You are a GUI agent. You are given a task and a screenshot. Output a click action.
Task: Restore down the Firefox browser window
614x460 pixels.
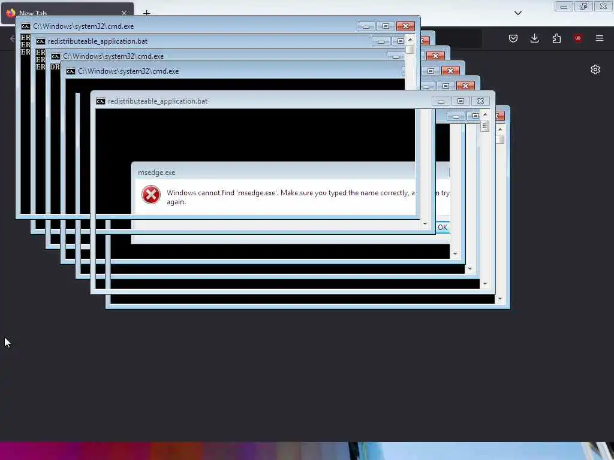(583, 6)
